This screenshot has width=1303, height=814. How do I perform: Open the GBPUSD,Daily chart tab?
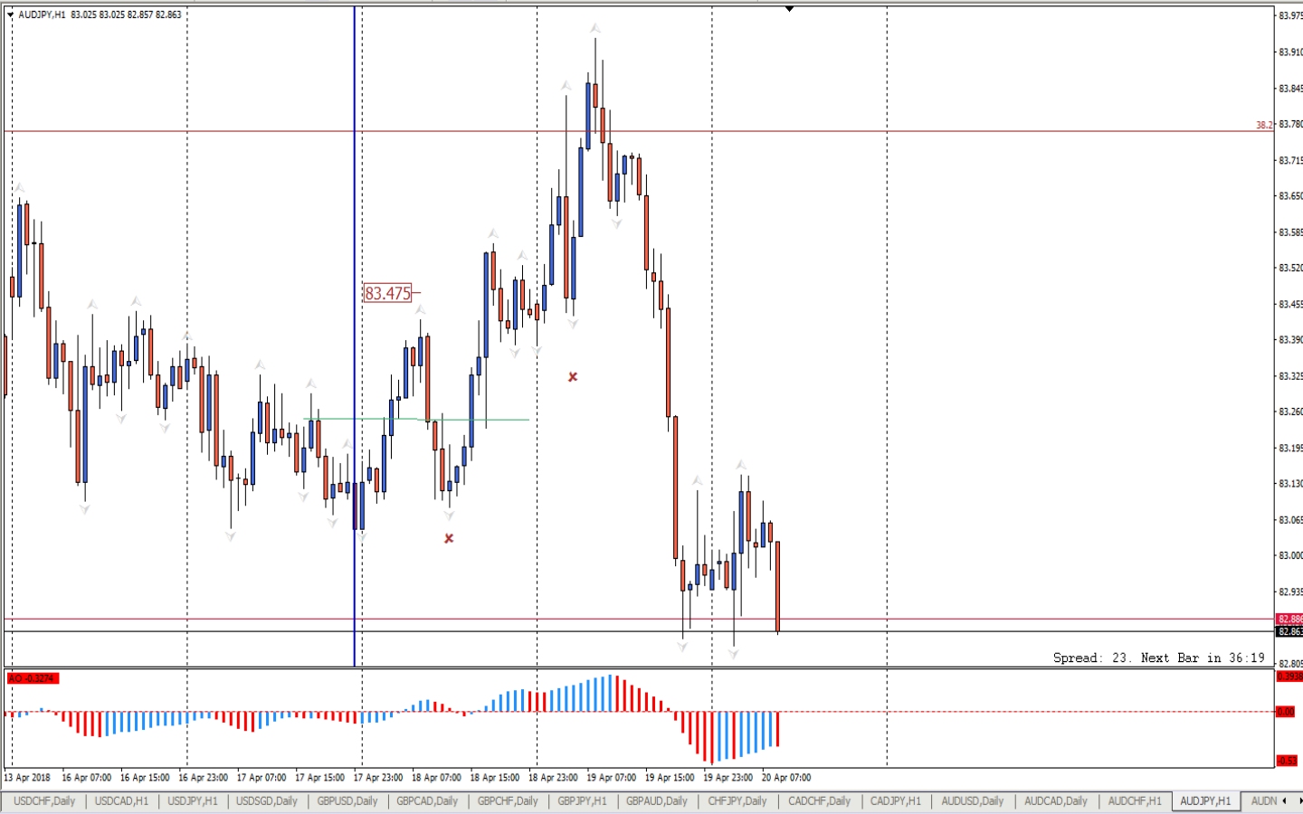(347, 801)
